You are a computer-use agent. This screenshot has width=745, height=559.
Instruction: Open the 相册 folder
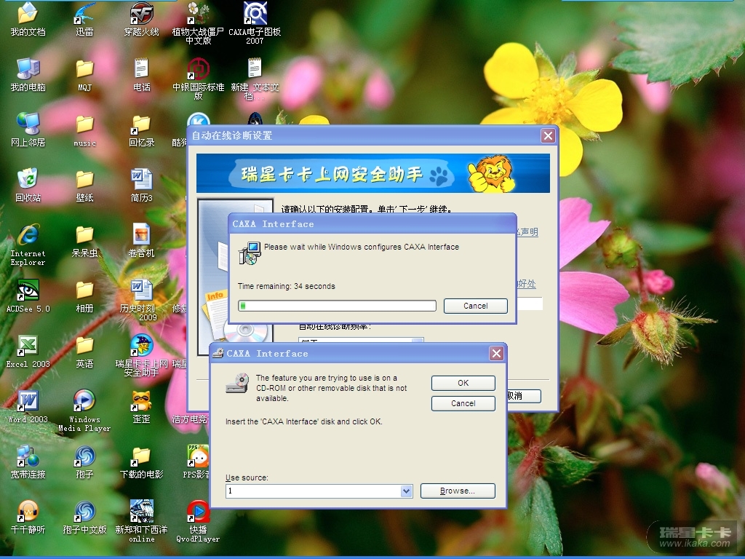pos(84,296)
